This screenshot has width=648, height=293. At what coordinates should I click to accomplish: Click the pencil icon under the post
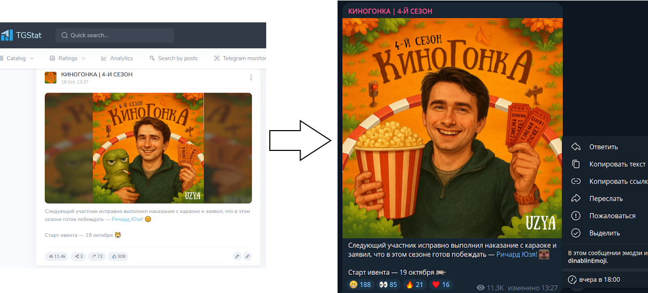[x=237, y=256]
